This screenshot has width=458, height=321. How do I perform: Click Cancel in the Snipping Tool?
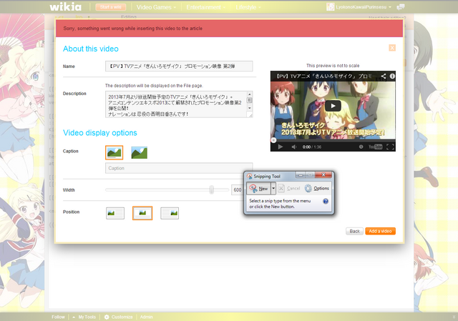coord(289,189)
